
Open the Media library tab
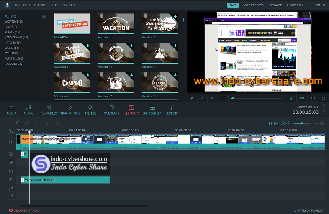(x=12, y=110)
